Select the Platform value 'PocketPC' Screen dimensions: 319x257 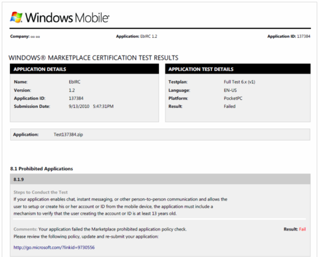(x=233, y=98)
